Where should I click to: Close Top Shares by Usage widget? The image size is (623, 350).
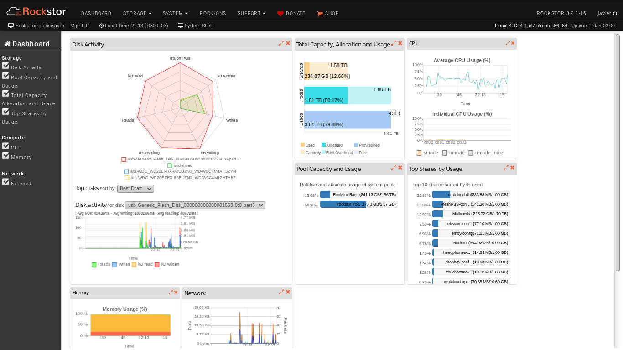(512, 168)
